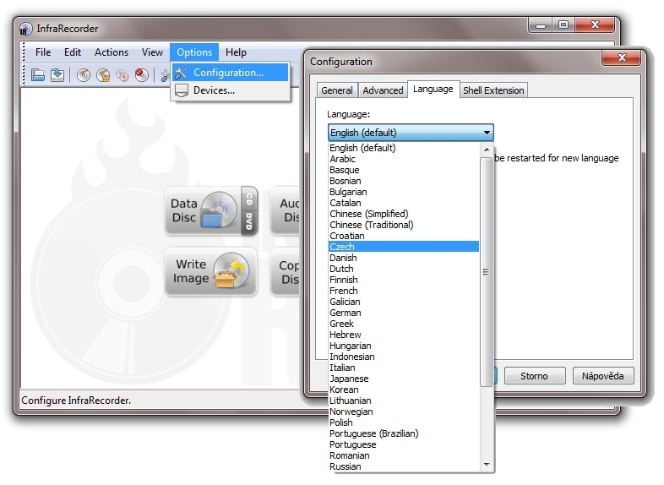This screenshot has height=485, width=664.
Task: Click the Open project folder toolbar icon
Action: tap(38, 75)
